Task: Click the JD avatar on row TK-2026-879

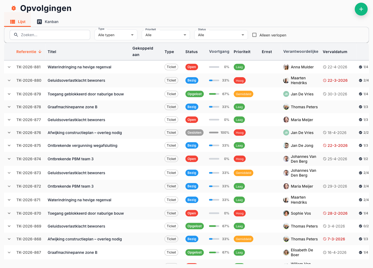Action: (x=286, y=94)
